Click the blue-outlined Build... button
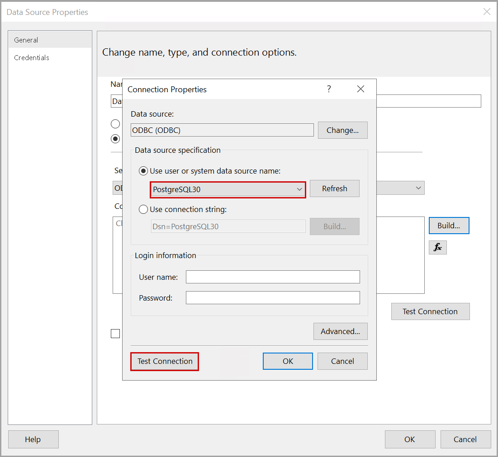 point(448,226)
